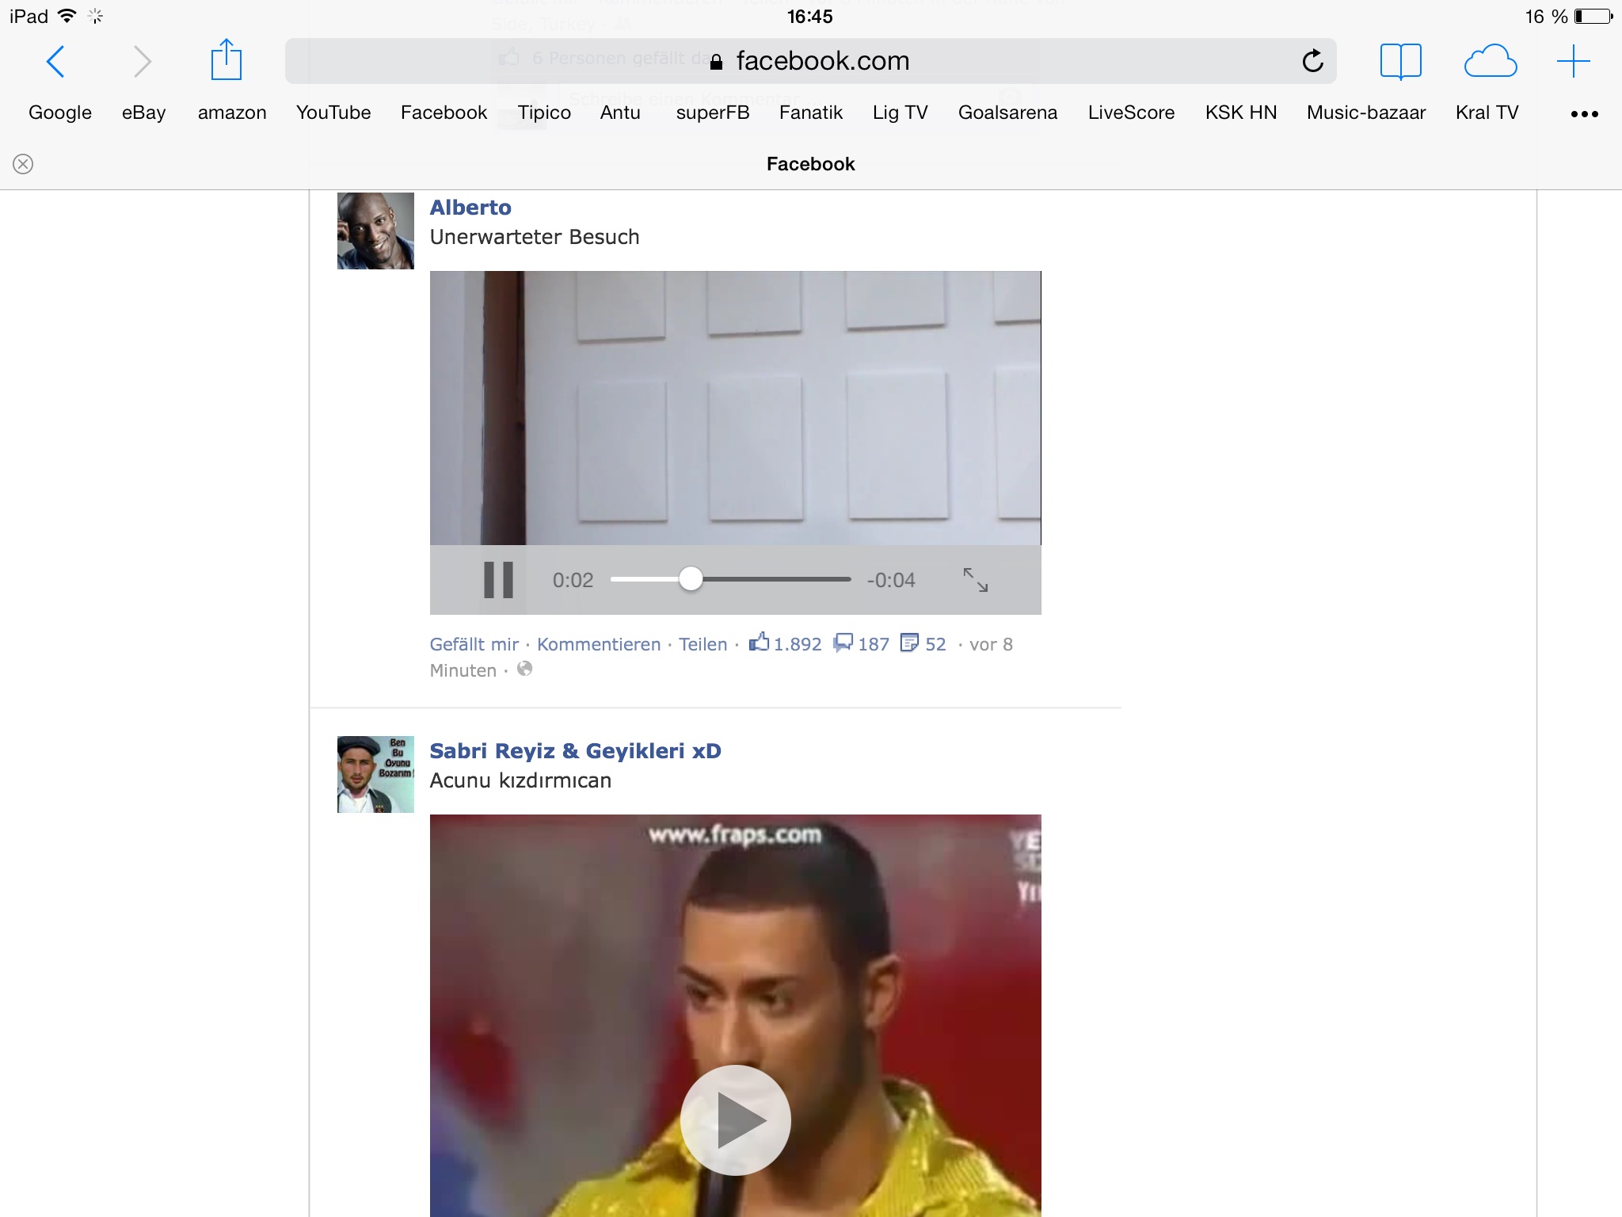Click Gefällt mir on Alberto's post
The height and width of the screenshot is (1217, 1622).
pyautogui.click(x=474, y=644)
